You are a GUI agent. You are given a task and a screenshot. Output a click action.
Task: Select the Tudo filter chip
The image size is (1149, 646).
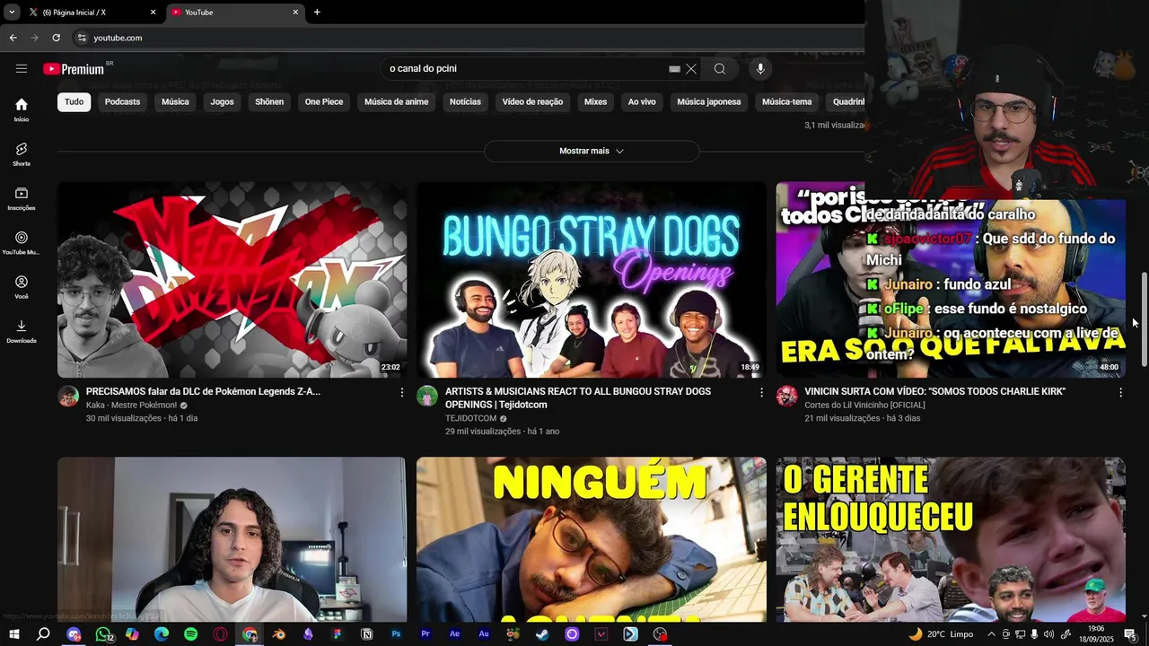(x=74, y=102)
